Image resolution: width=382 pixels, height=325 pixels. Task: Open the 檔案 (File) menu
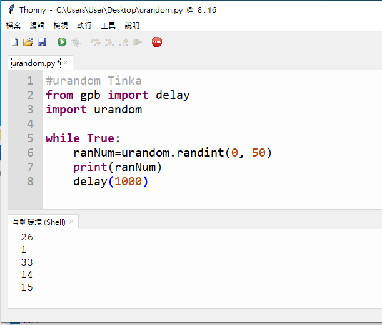(13, 26)
